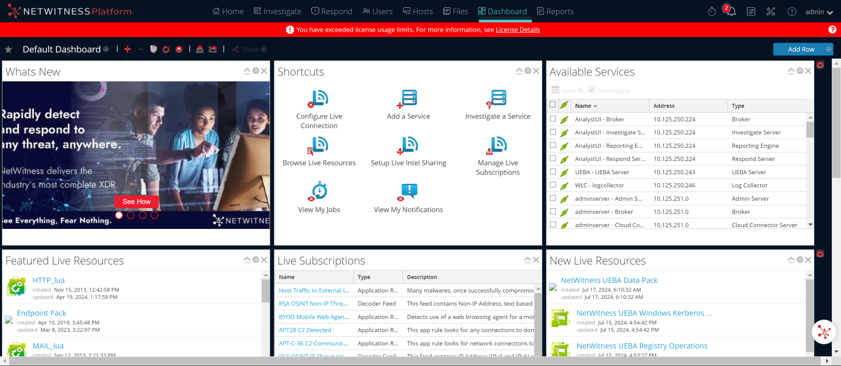Check the adminserver - Admin Server row checkbox
Screen dimensions: 841x366
tap(553, 198)
